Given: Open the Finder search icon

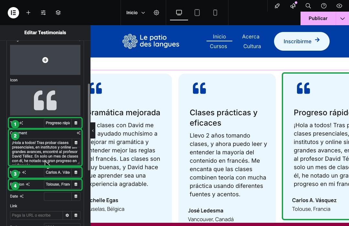Looking at the screenshot, I should [x=308, y=6].
